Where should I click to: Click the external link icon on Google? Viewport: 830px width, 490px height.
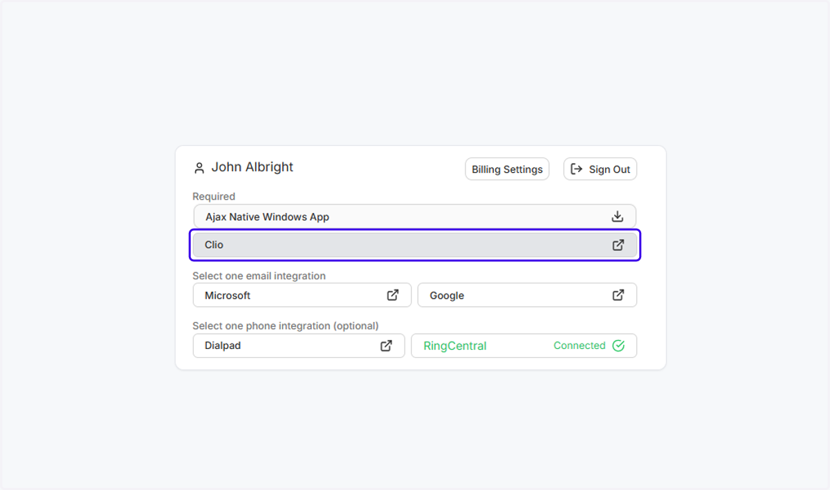click(x=618, y=295)
